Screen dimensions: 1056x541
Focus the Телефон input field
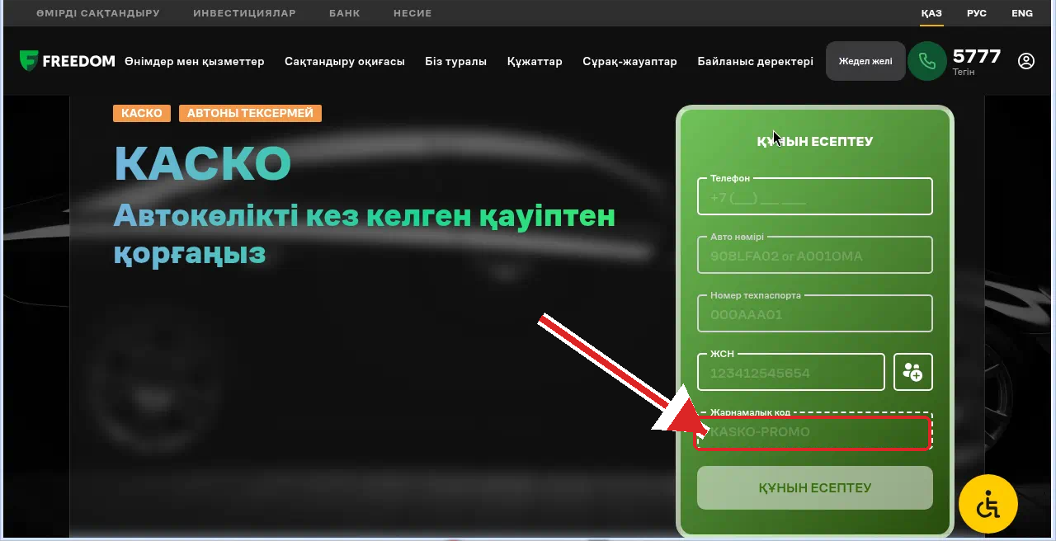[x=815, y=196]
